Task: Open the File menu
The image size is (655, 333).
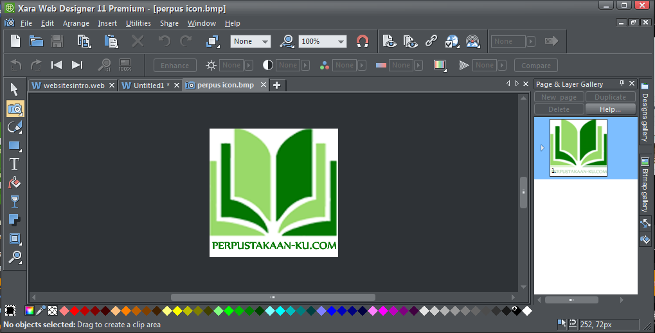Action: click(x=26, y=23)
